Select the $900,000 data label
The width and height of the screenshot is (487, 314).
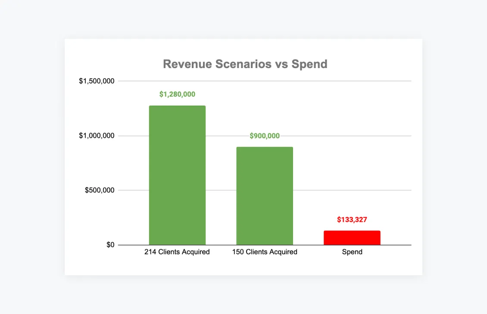(x=265, y=136)
